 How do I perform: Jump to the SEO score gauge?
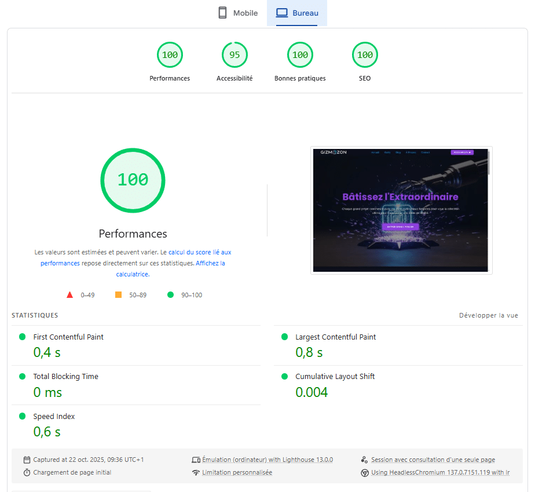365,55
